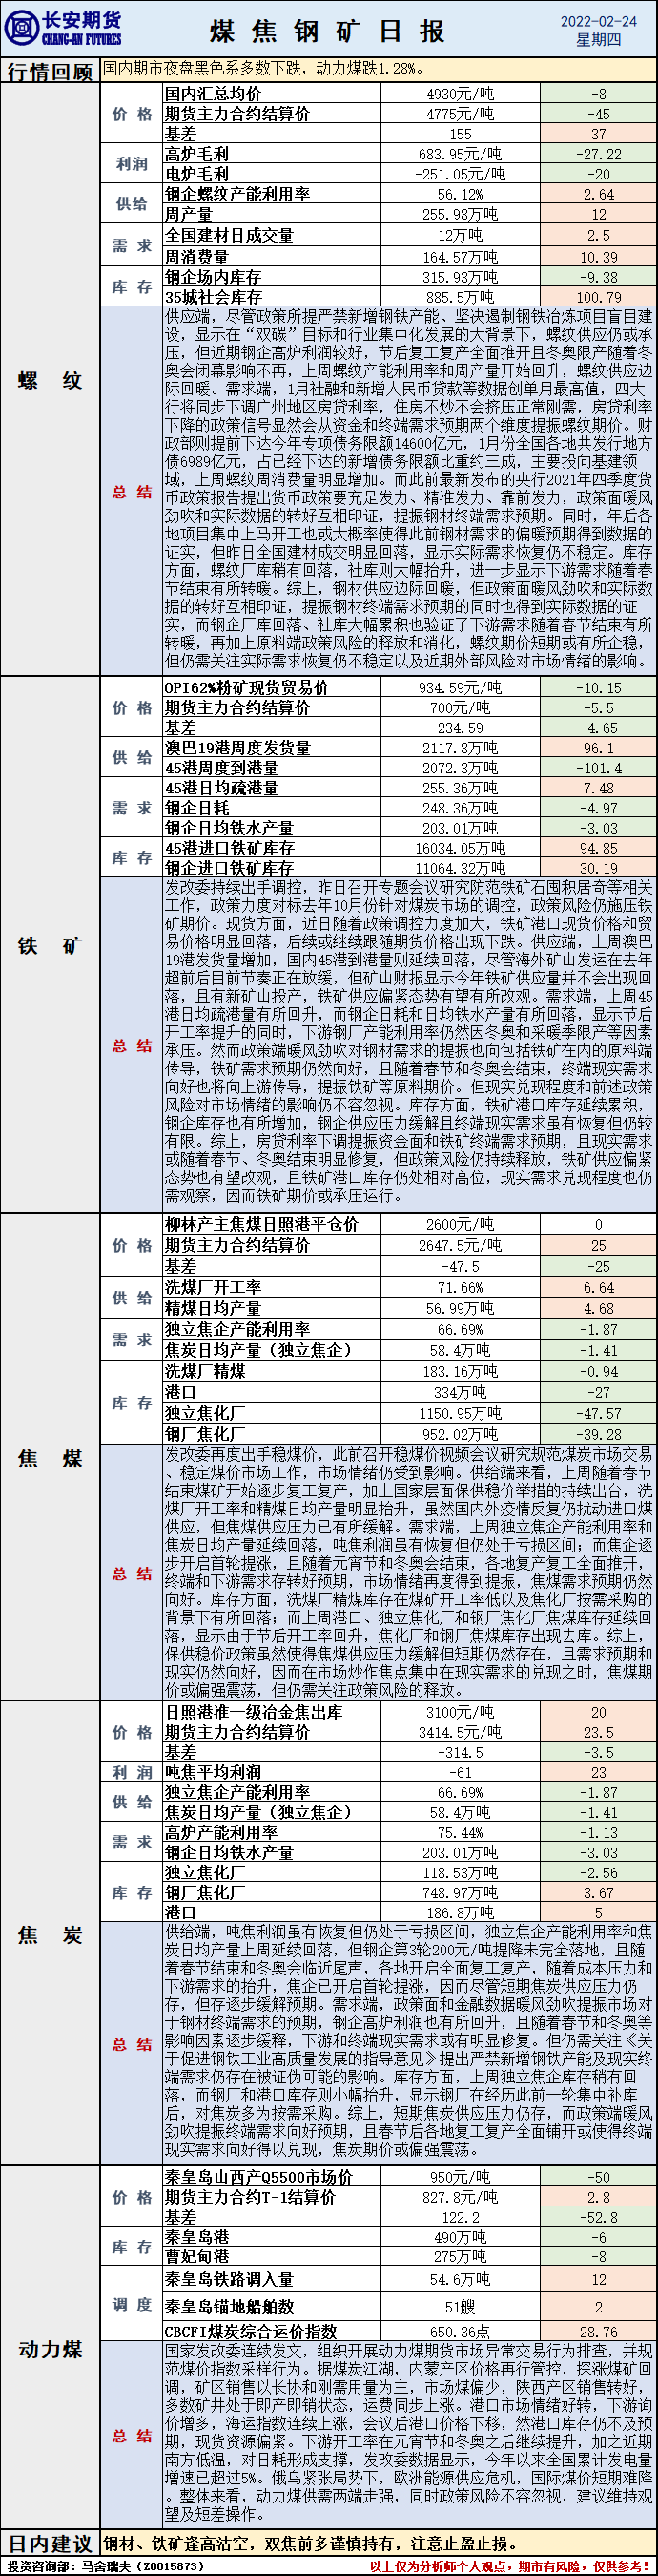Select 期货主力合约T-1结算价 row label

pyautogui.click(x=251, y=2197)
